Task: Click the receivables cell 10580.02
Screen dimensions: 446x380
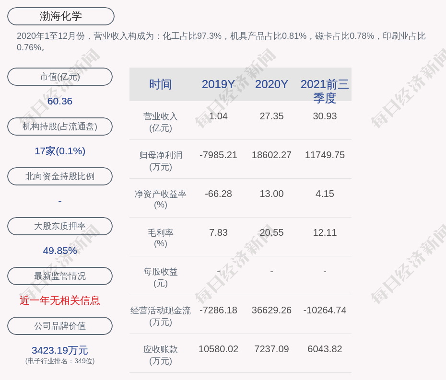Action: [219, 349]
